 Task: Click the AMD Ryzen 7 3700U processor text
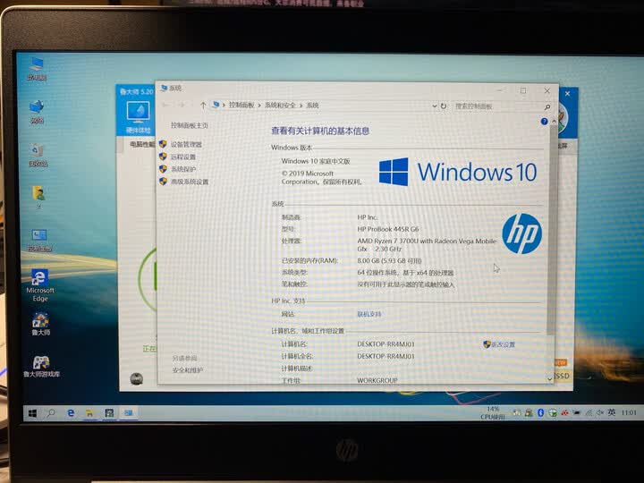click(427, 245)
